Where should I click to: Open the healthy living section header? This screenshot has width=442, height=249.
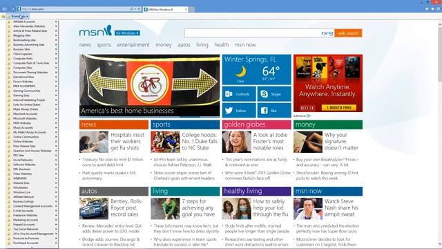[x=256, y=191]
